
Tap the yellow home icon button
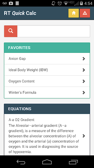(74, 13)
